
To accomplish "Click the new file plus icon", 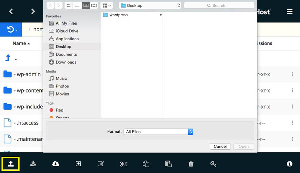I will click(x=78, y=164).
